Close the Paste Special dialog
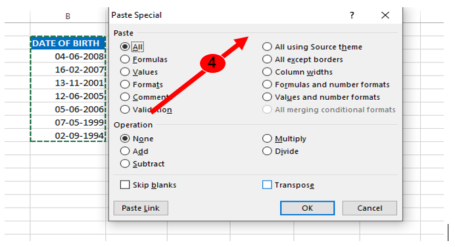The height and width of the screenshot is (247, 455). pos(385,15)
